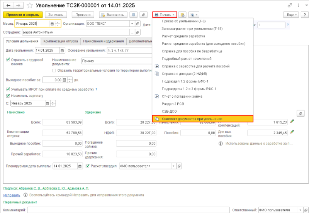Viewport: 309px width, 213px height.
Task: Copy link using chain icon
Action: click(290, 5)
